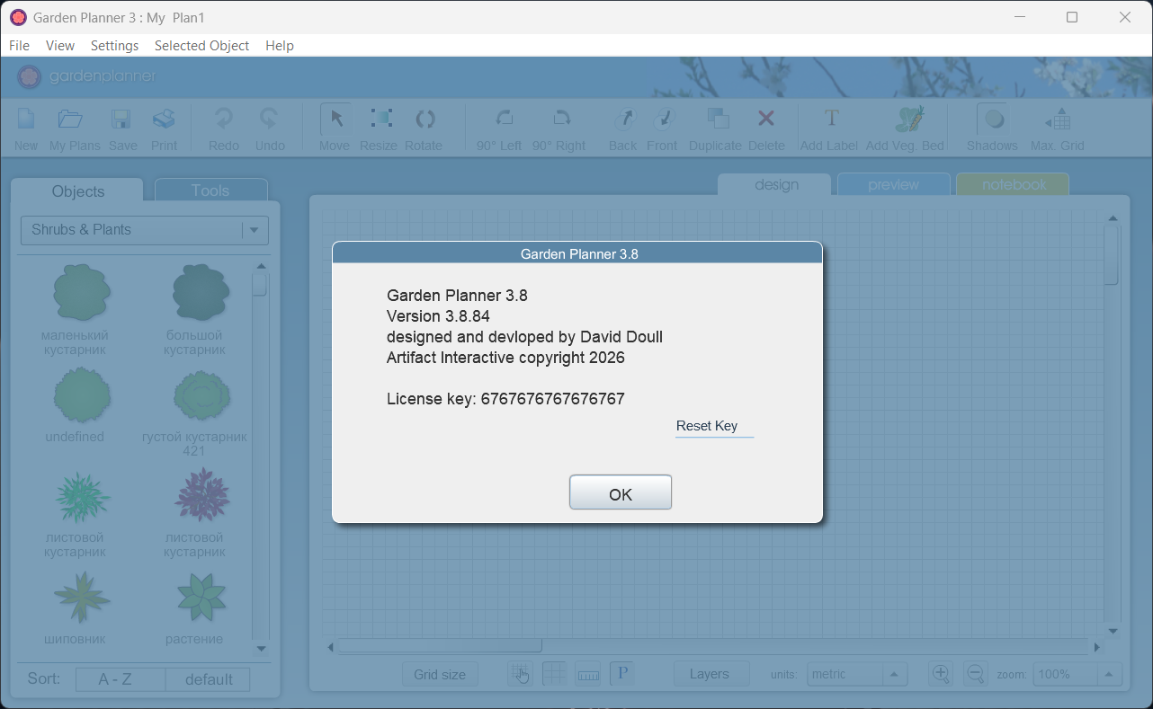Click the Layers button
The width and height of the screenshot is (1153, 709).
[710, 674]
